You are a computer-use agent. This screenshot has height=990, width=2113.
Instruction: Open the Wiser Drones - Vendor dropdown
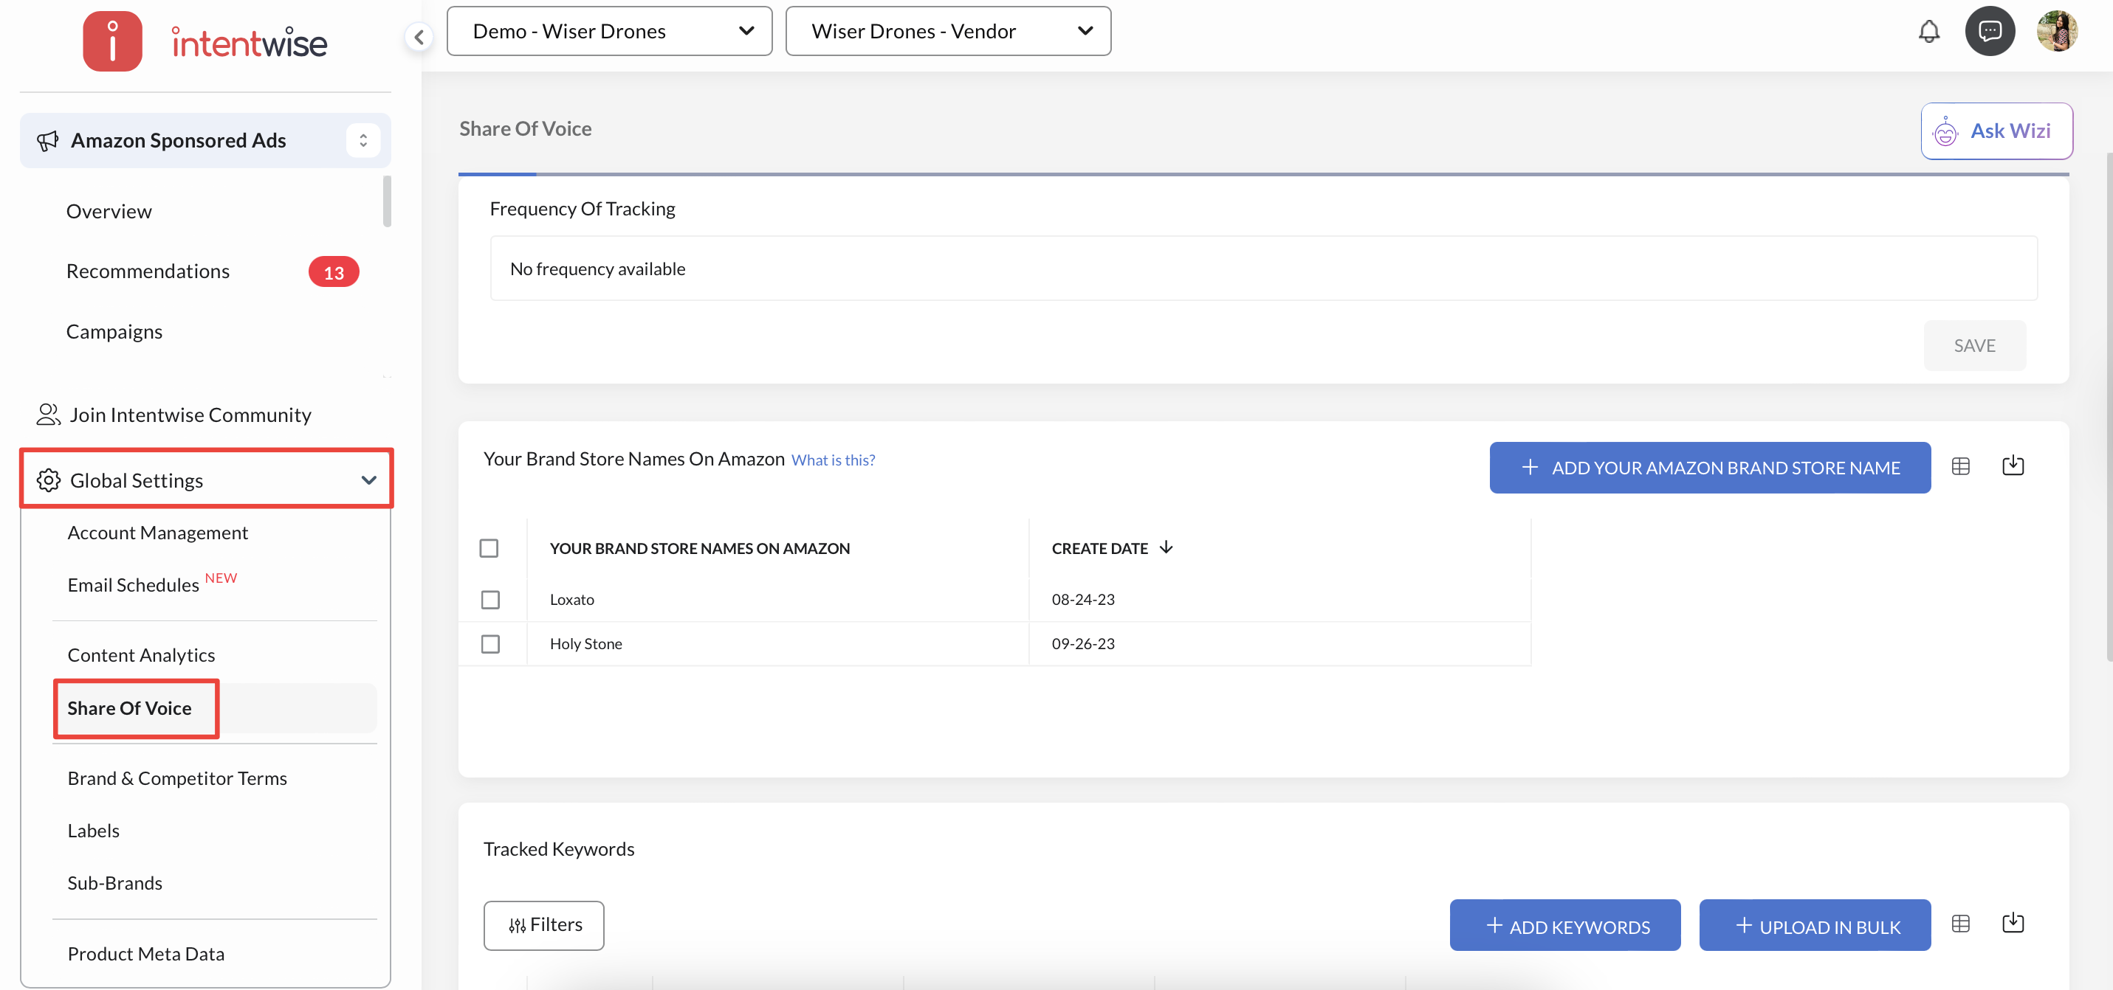click(948, 31)
